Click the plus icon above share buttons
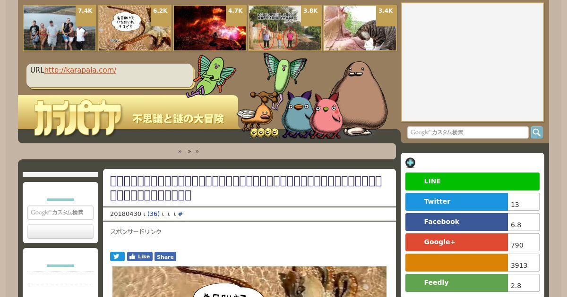Viewport: 567px width, 297px height. (410, 163)
